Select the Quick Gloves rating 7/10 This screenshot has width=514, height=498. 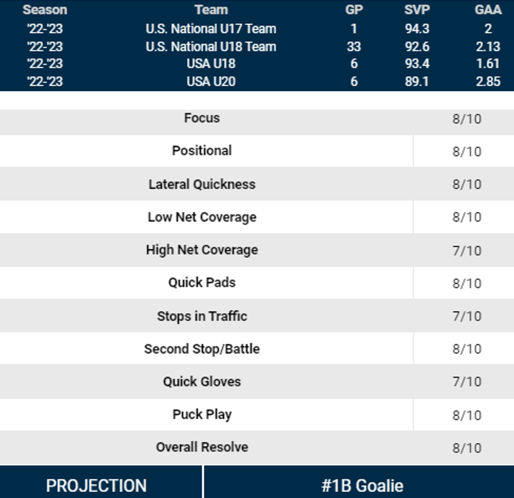467,382
